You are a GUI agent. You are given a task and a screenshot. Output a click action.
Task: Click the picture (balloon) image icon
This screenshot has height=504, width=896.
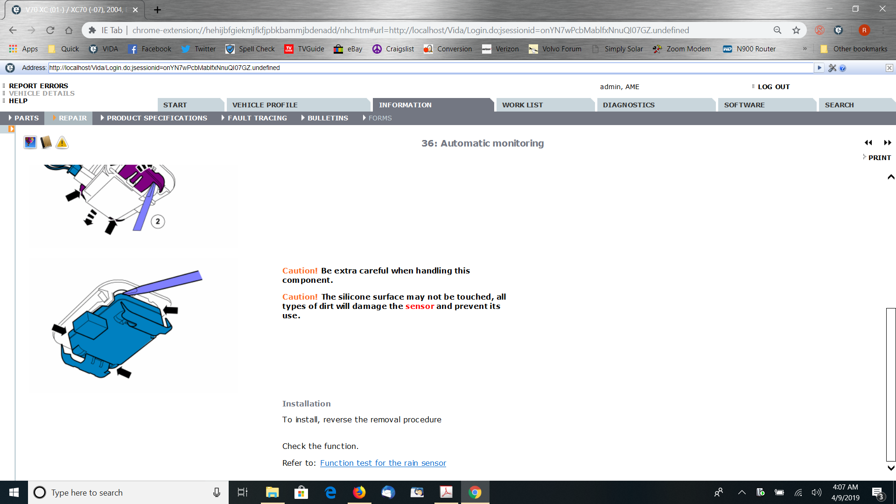(x=30, y=142)
